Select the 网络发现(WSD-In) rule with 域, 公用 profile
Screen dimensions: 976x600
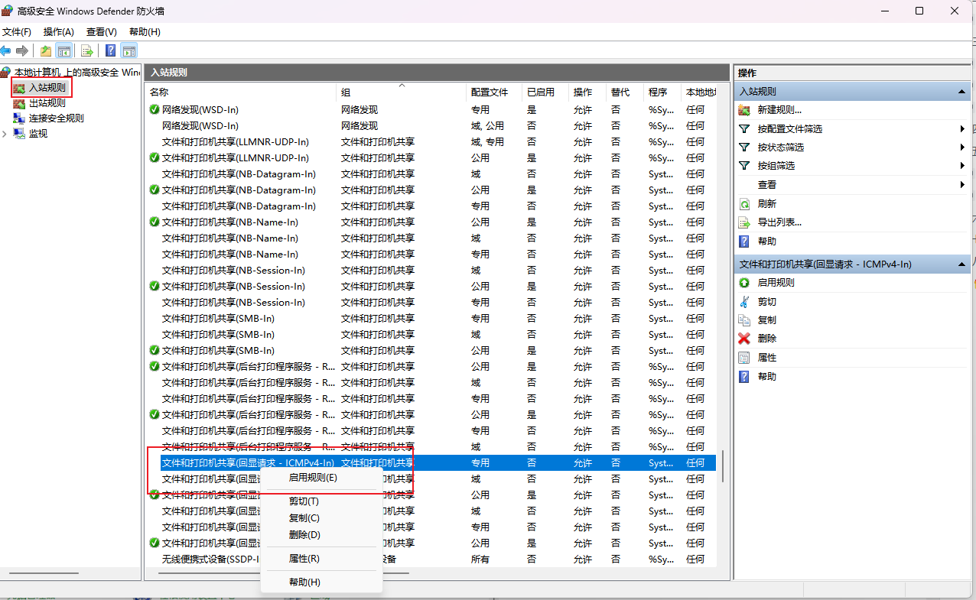pos(432,126)
